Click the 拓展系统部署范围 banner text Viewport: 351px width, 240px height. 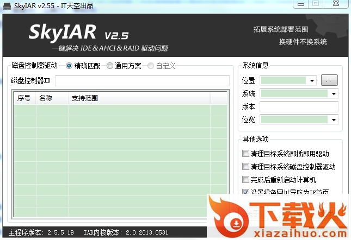[x=281, y=29]
